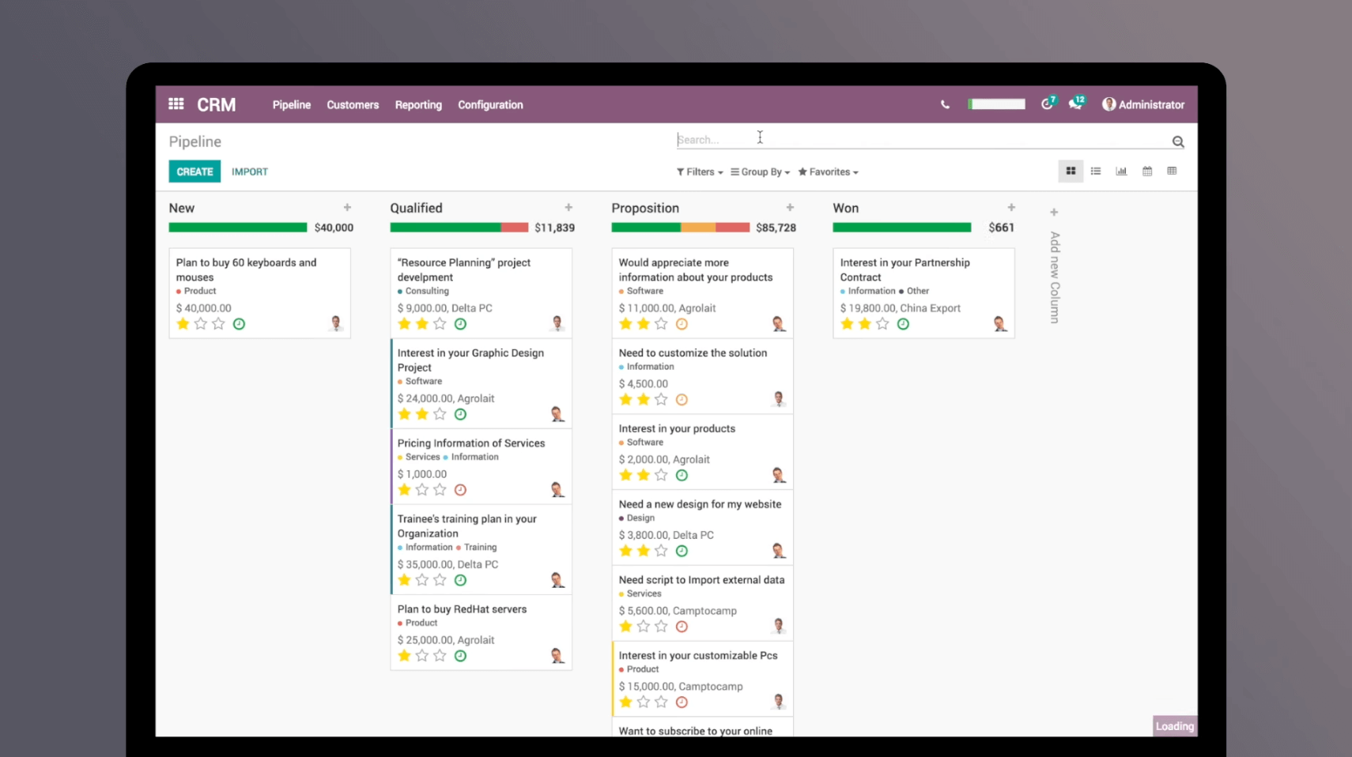Screen dimensions: 1352x757
Task: Open the Reporting menu
Action: pos(418,104)
